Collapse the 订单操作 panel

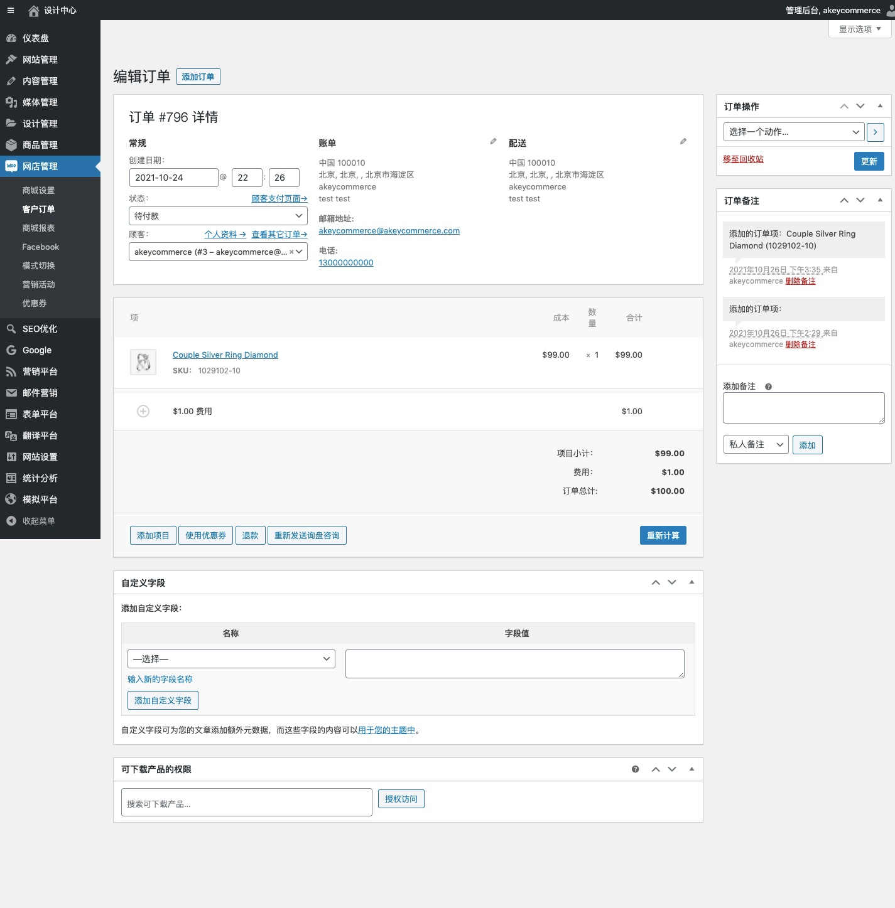pyautogui.click(x=880, y=106)
